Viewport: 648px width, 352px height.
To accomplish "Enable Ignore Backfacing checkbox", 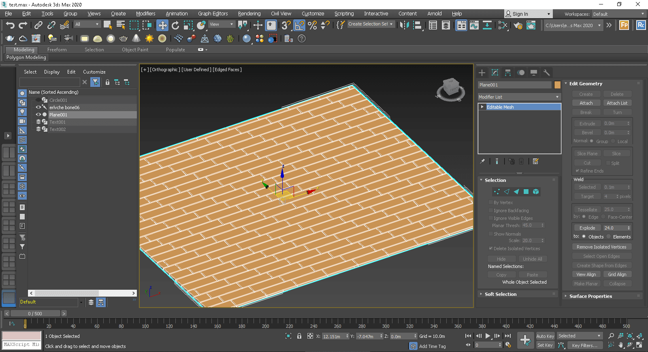I will (491, 211).
